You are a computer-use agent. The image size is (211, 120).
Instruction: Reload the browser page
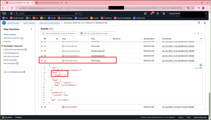coord(12,8)
